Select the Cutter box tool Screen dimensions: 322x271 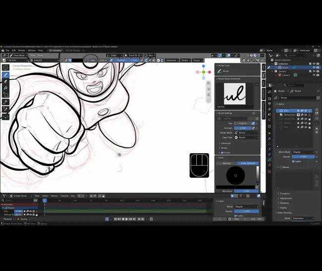(x=5, y=95)
